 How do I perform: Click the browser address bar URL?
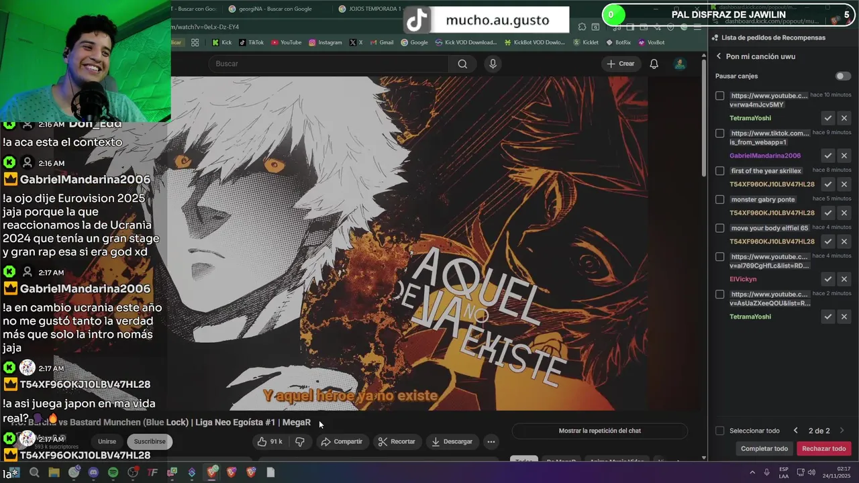(x=205, y=27)
